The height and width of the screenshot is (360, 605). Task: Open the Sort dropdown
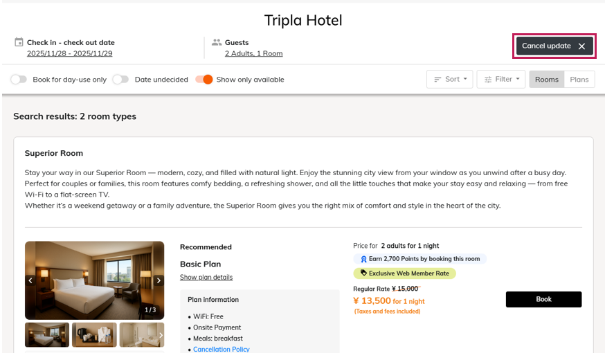(450, 80)
